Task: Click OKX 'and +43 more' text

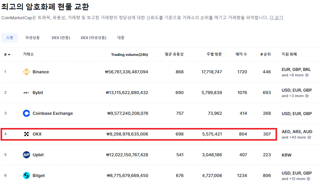Action: (294, 137)
